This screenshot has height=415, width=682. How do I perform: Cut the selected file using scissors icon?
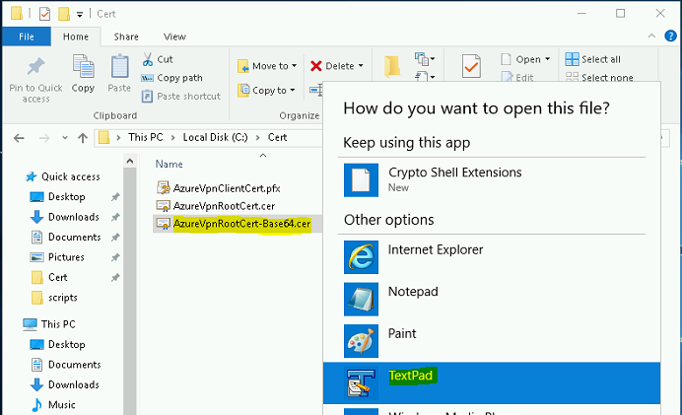pos(148,59)
